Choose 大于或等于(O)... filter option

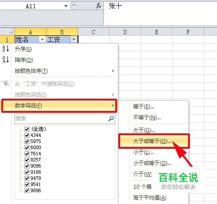(x=154, y=141)
